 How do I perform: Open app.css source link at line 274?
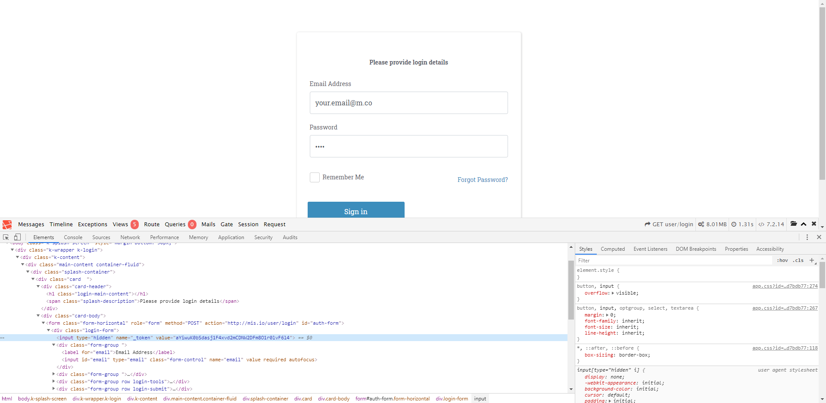coord(785,286)
